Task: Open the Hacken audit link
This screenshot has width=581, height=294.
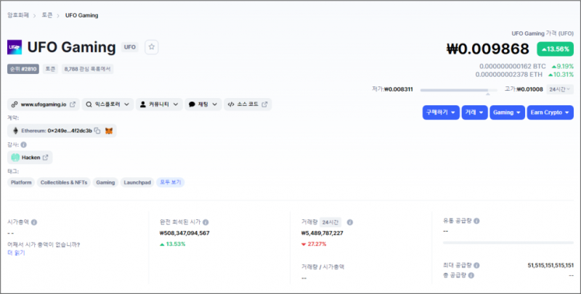Action: point(31,158)
